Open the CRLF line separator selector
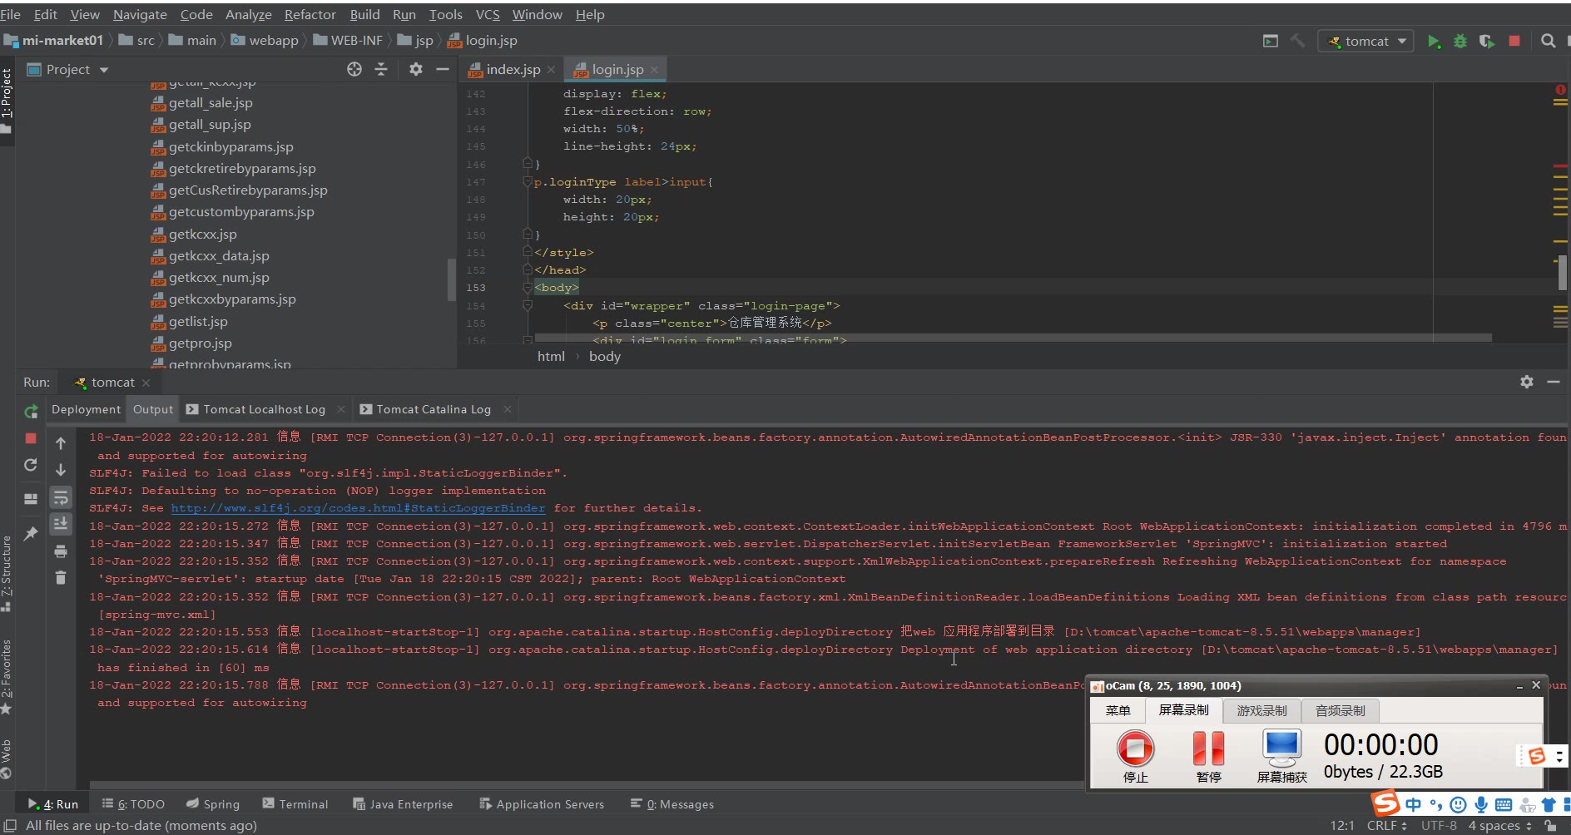 point(1386,825)
